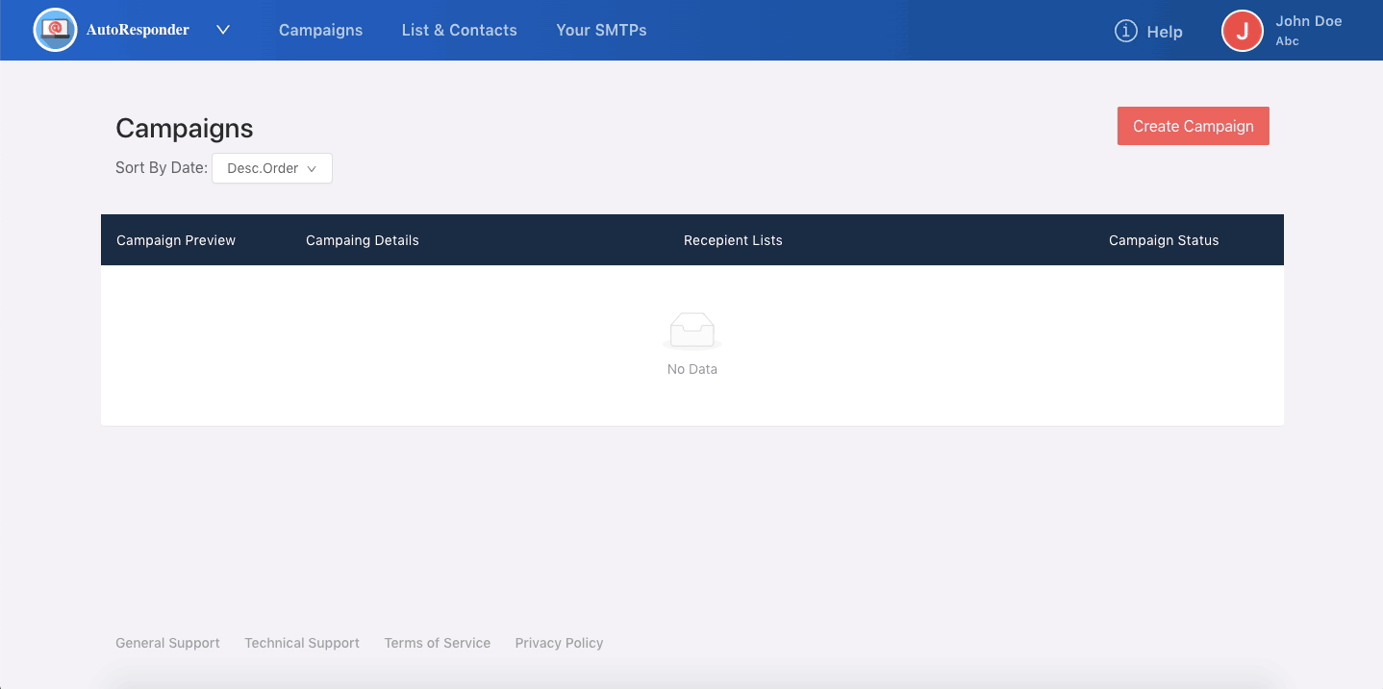Go to List & Contacts
1383x689 pixels.
click(459, 30)
